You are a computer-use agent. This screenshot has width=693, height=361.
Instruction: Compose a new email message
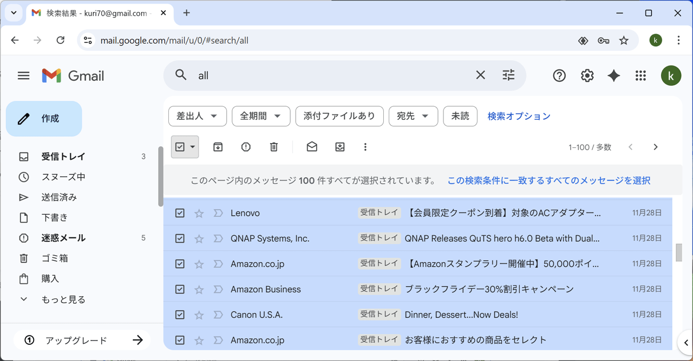point(44,118)
